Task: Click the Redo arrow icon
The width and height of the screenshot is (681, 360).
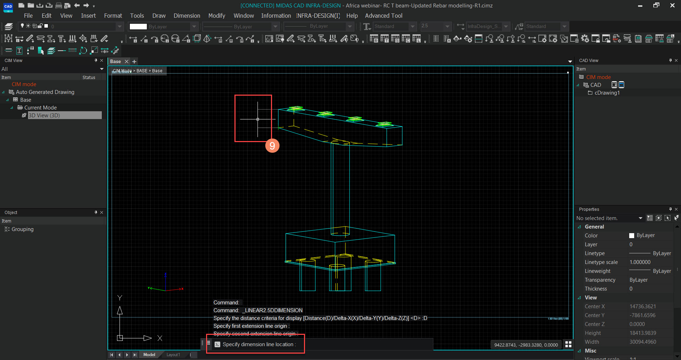Action: [x=86, y=5]
